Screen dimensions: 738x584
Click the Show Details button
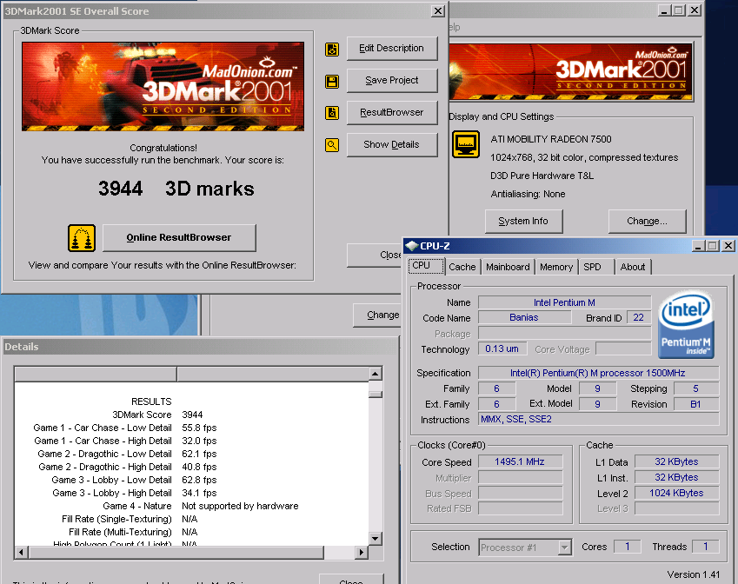tap(391, 144)
